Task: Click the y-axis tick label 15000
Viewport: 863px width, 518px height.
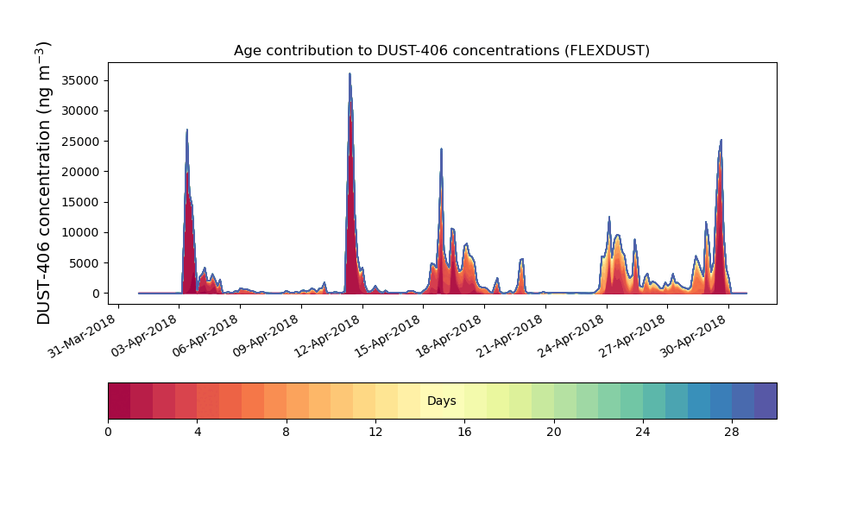Action: coord(80,202)
